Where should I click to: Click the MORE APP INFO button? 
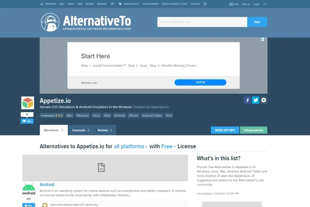pyautogui.click(x=225, y=130)
